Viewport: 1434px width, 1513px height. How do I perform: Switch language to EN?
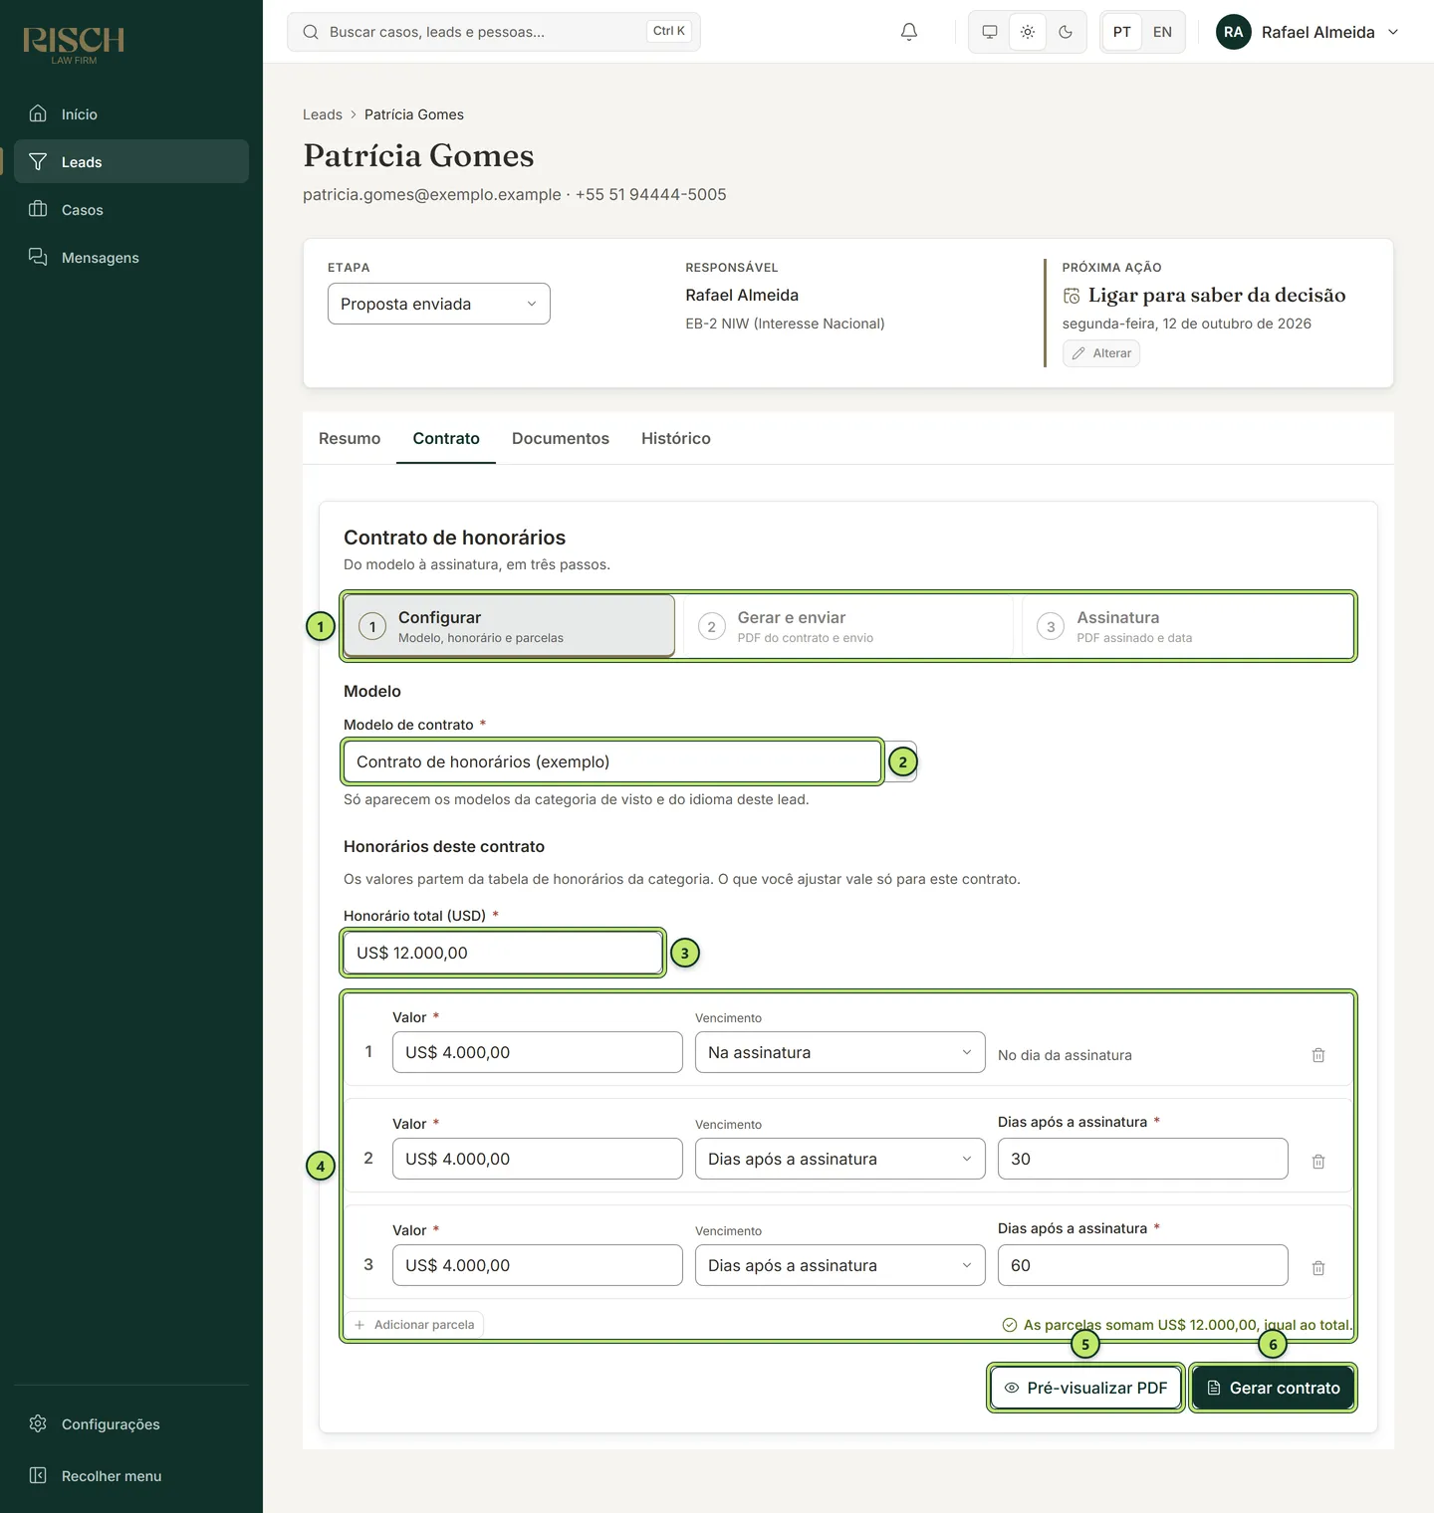tap(1162, 32)
